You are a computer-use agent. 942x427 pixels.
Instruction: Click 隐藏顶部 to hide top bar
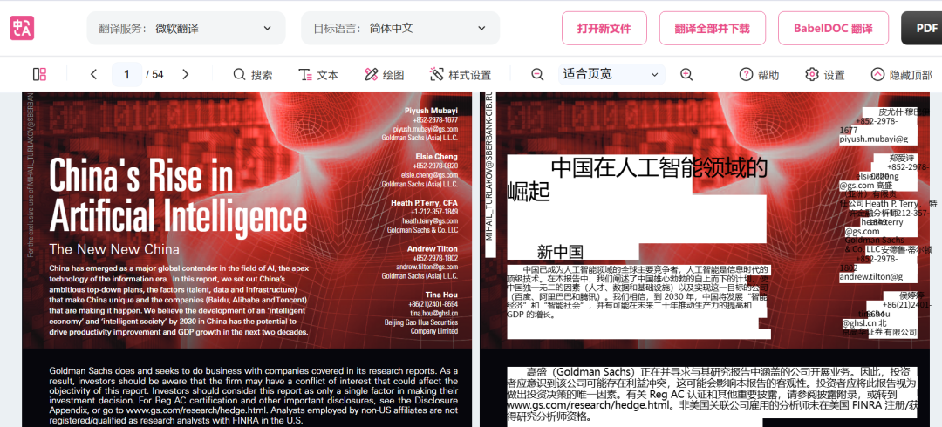(901, 75)
